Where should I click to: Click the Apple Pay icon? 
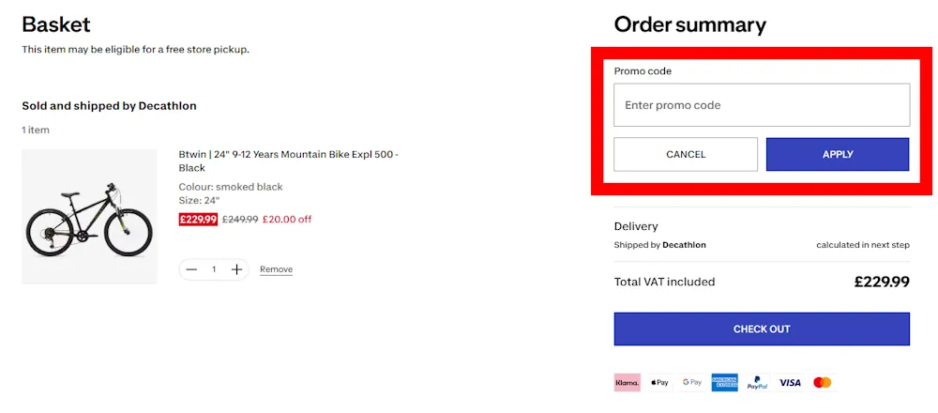[659, 383]
